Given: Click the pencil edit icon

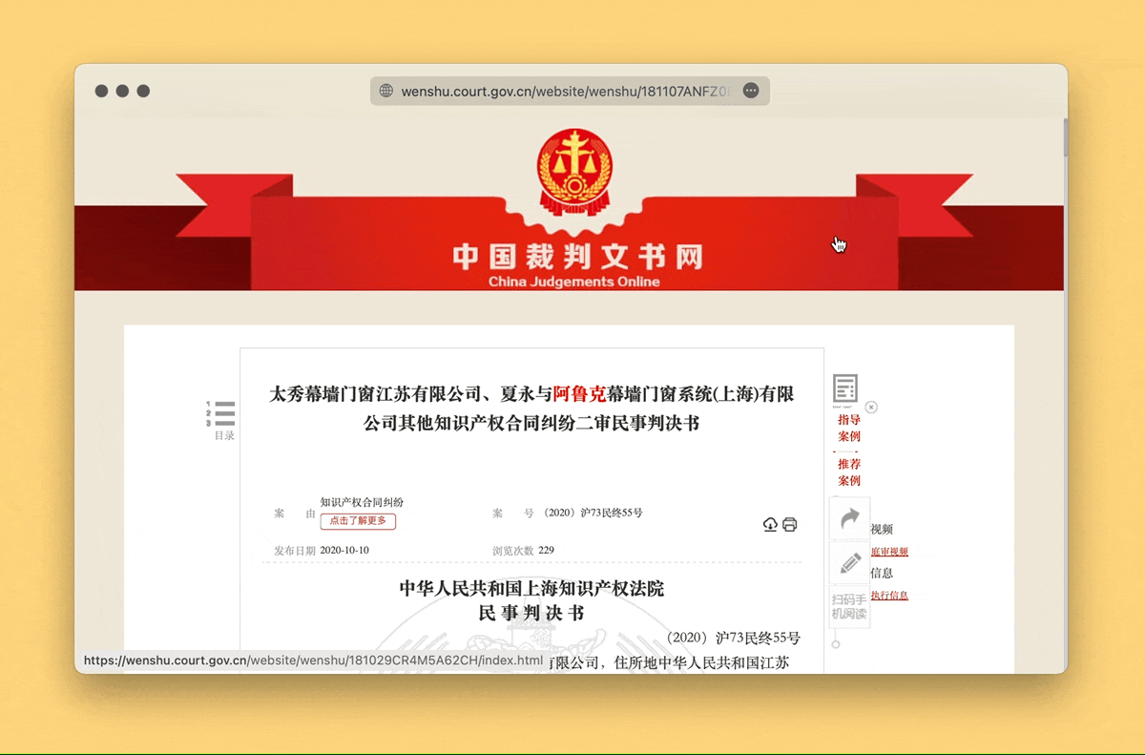Looking at the screenshot, I should coord(850,563).
